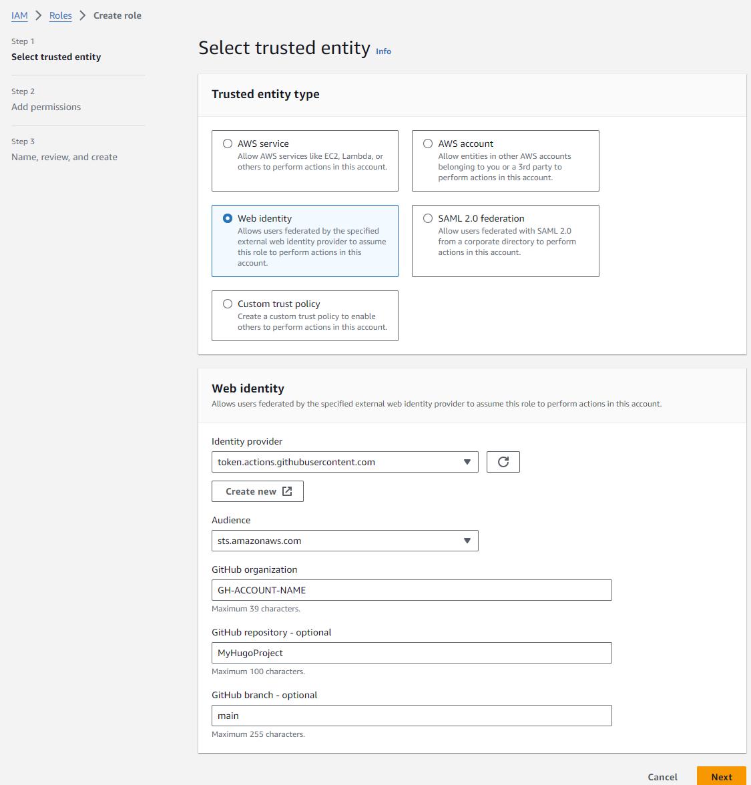The height and width of the screenshot is (785, 751).
Task: Click the 'Maximum 255 characters.' hint text
Action: [x=258, y=734]
